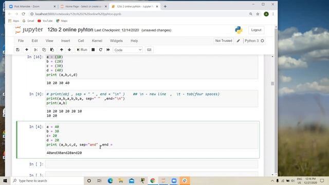
Task: Open the Mail app from taskbar
Action: pyautogui.click(x=132, y=180)
